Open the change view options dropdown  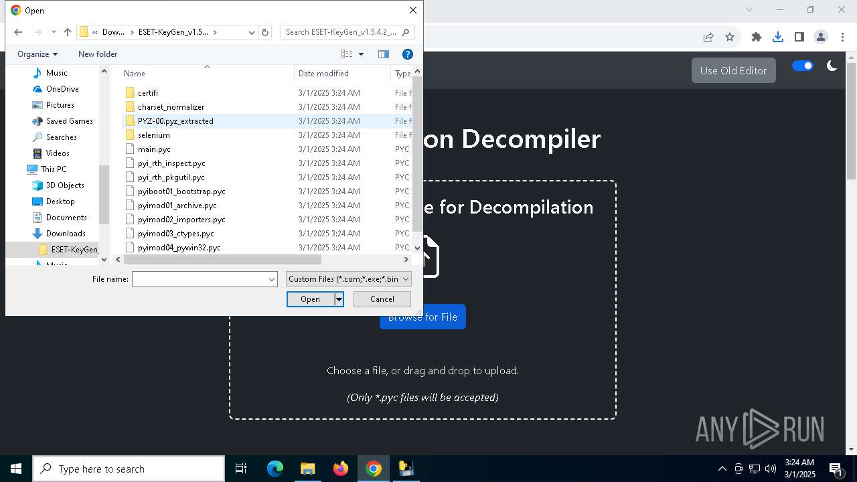pyautogui.click(x=362, y=54)
